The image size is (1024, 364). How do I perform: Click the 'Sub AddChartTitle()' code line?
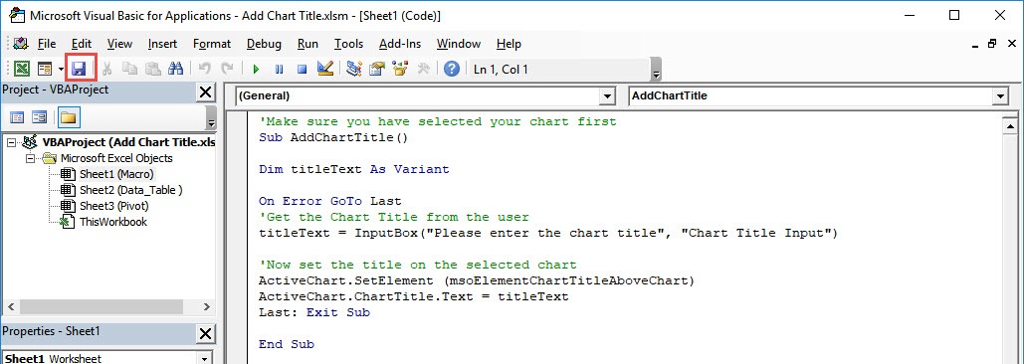(x=332, y=137)
